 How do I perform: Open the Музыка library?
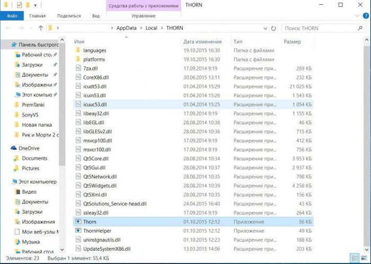[27, 242]
